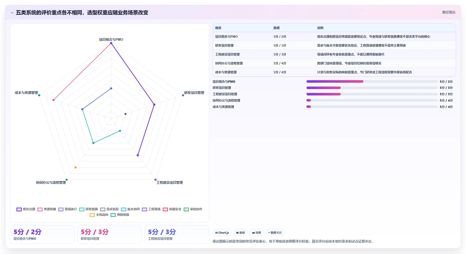Click the 协同办公与流程管理 progress bar
This screenshot has height=254, width=466.
(372, 100)
